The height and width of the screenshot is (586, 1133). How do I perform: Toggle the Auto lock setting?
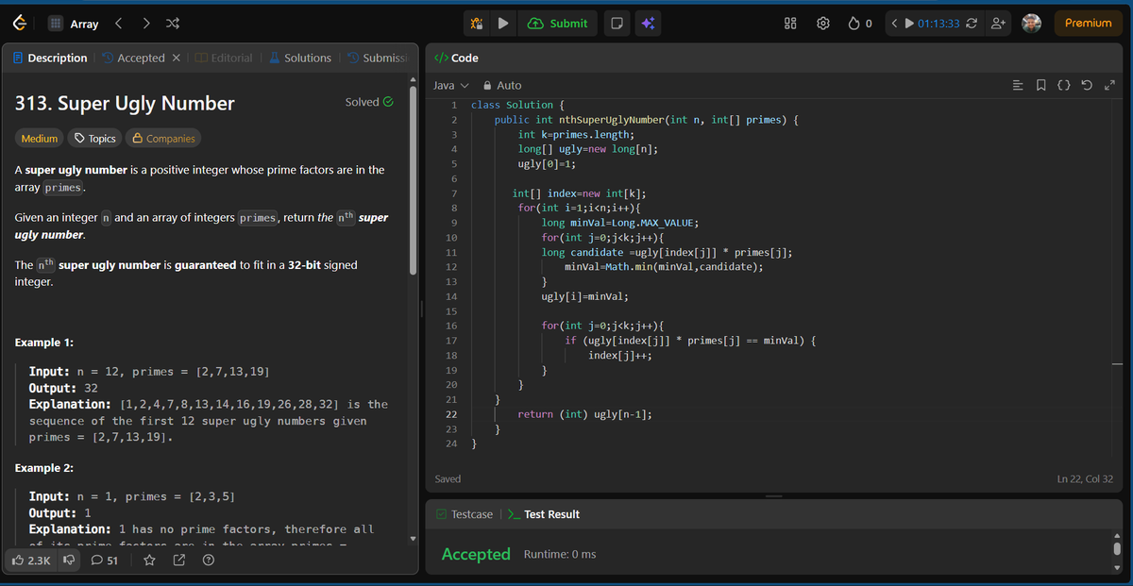coord(502,86)
